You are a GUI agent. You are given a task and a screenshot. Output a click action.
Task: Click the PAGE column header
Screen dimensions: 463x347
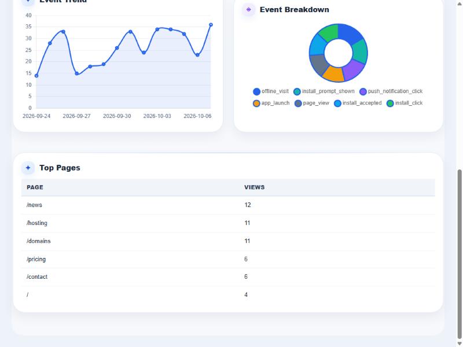35,187
